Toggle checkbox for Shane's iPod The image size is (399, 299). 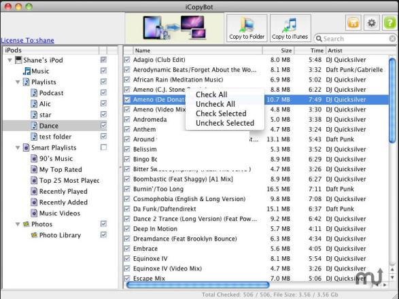[x=103, y=60]
